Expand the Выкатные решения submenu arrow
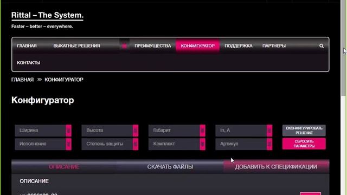This screenshot has width=347, height=195. (x=124, y=45)
